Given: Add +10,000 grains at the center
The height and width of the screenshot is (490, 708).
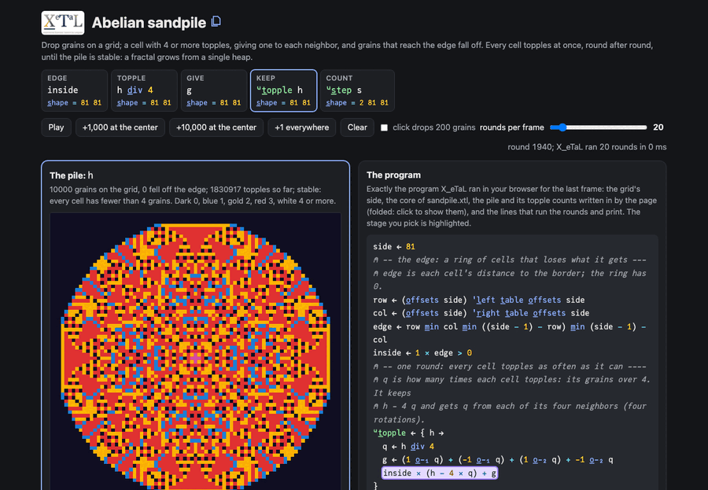Looking at the screenshot, I should [x=216, y=127].
